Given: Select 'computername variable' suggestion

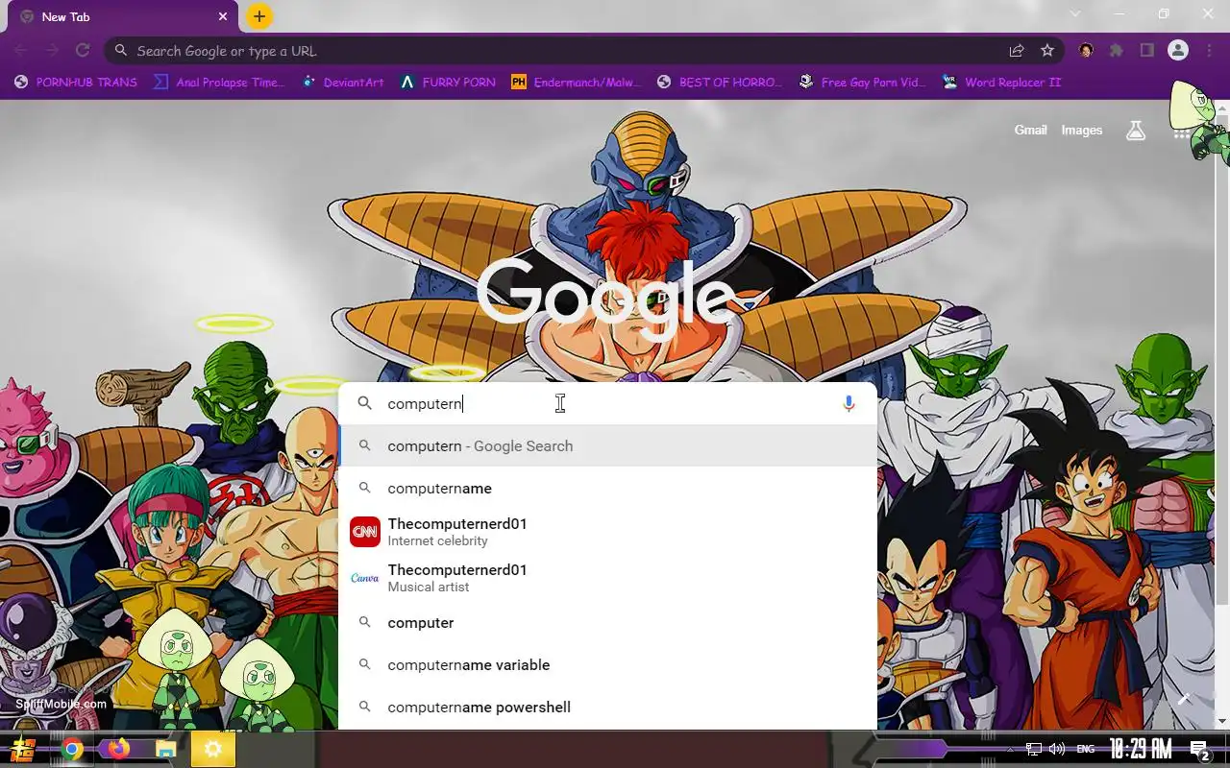Looking at the screenshot, I should [608, 665].
